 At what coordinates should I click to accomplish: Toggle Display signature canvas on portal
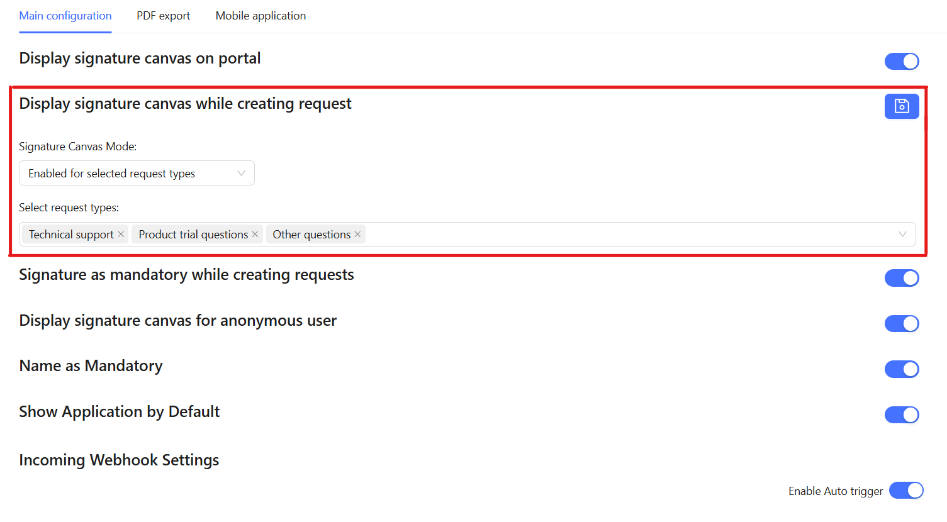901,61
